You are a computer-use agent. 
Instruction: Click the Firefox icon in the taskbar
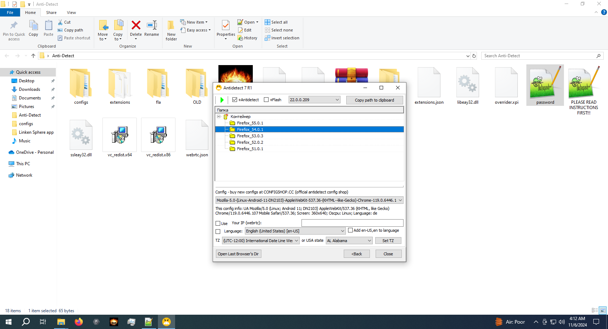pos(78,322)
